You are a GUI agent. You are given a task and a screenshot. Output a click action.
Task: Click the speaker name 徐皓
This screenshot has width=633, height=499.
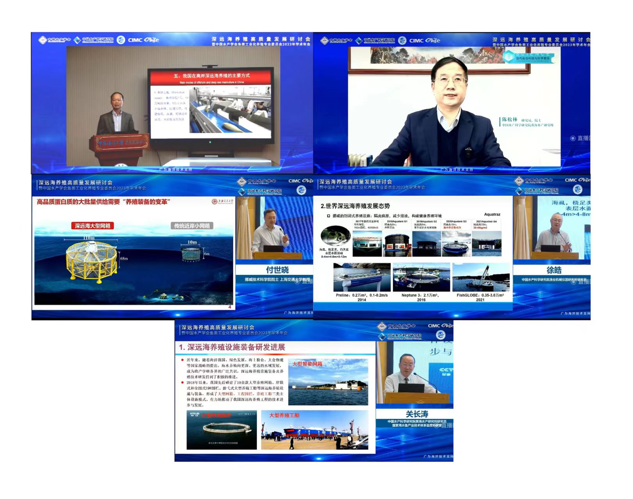pyautogui.click(x=553, y=270)
